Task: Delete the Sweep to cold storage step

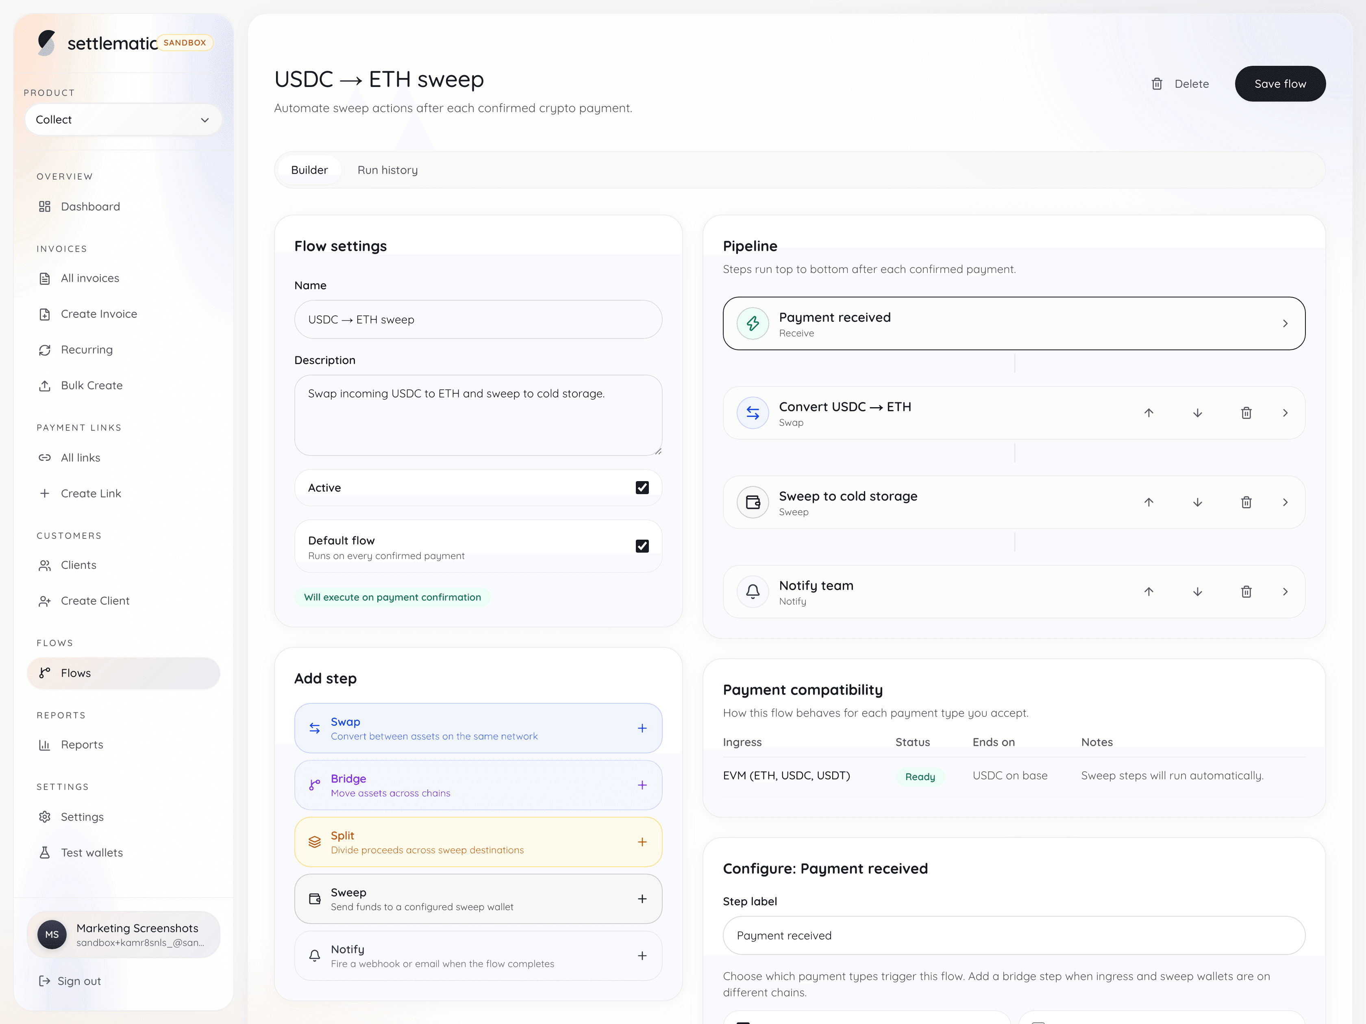Action: click(x=1246, y=502)
